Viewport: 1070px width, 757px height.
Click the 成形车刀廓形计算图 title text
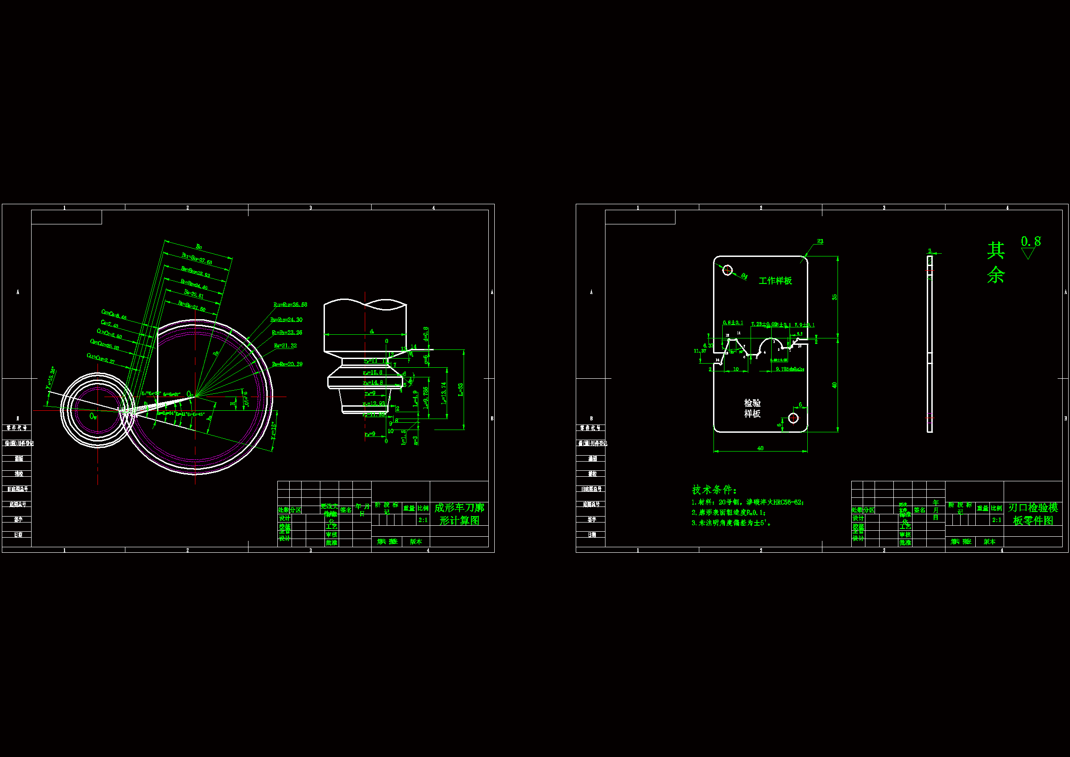click(459, 514)
